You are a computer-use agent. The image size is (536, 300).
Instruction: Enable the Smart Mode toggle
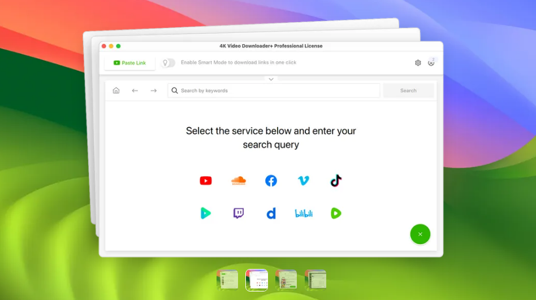pos(168,63)
